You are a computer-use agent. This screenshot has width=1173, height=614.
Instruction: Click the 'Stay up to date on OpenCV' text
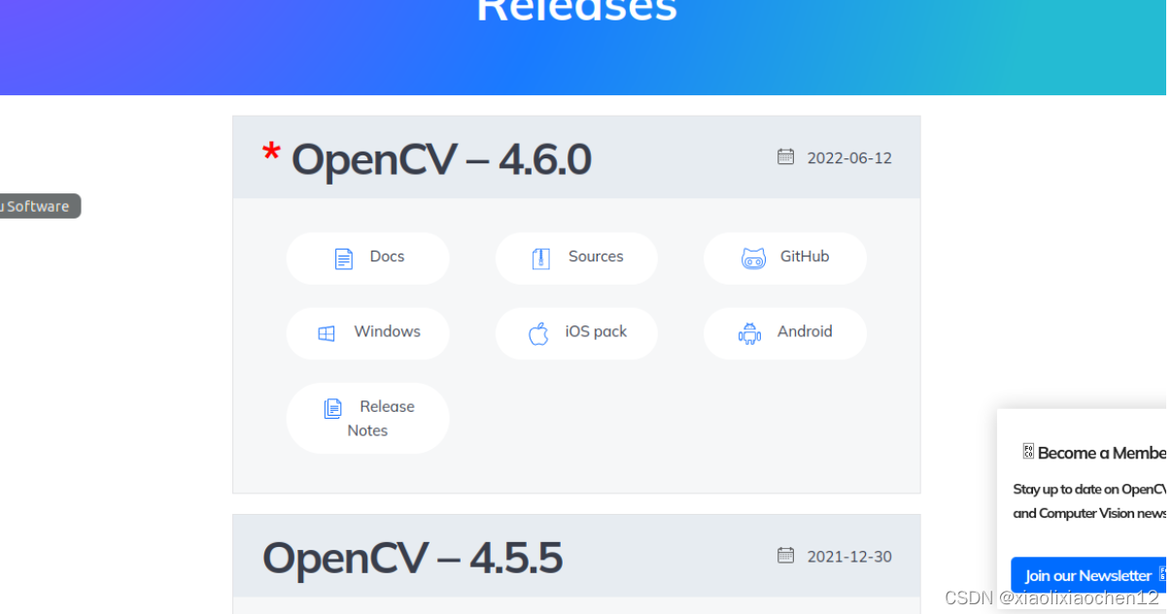click(x=1089, y=490)
